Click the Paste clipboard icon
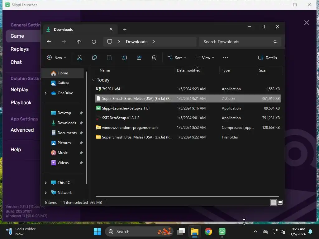319x239 pixels. click(x=109, y=58)
